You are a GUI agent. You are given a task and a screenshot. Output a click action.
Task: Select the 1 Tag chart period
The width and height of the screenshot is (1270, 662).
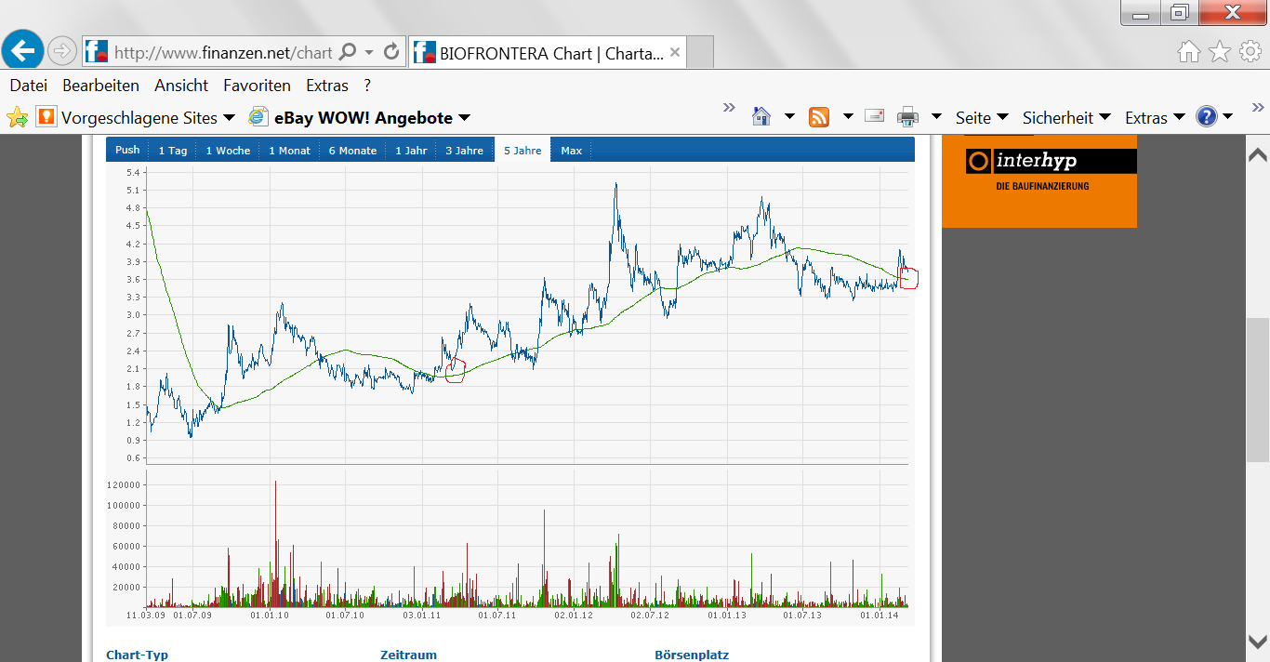coord(172,150)
